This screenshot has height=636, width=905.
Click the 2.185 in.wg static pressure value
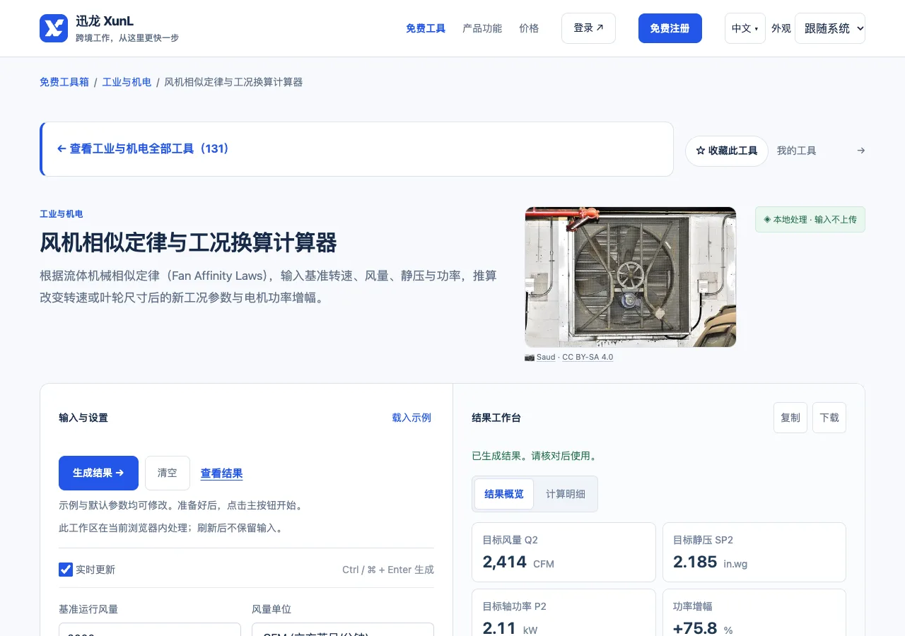(710, 562)
